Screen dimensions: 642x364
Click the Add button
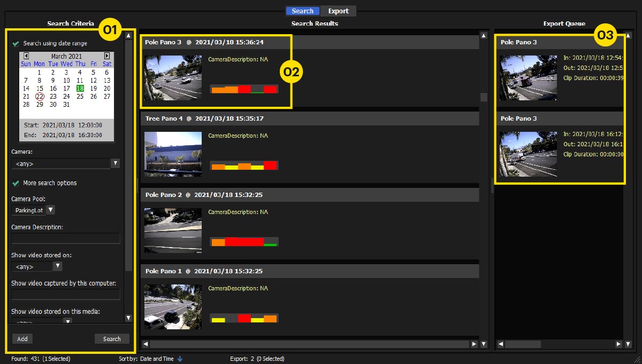pyautogui.click(x=22, y=339)
